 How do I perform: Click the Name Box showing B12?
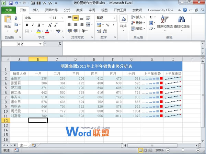20,44
